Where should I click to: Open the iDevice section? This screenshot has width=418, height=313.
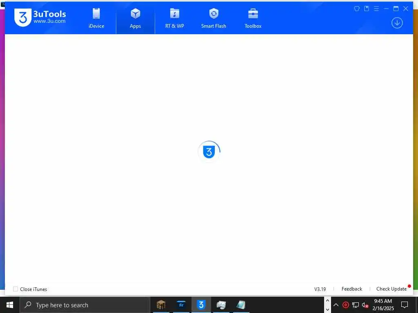pyautogui.click(x=96, y=18)
